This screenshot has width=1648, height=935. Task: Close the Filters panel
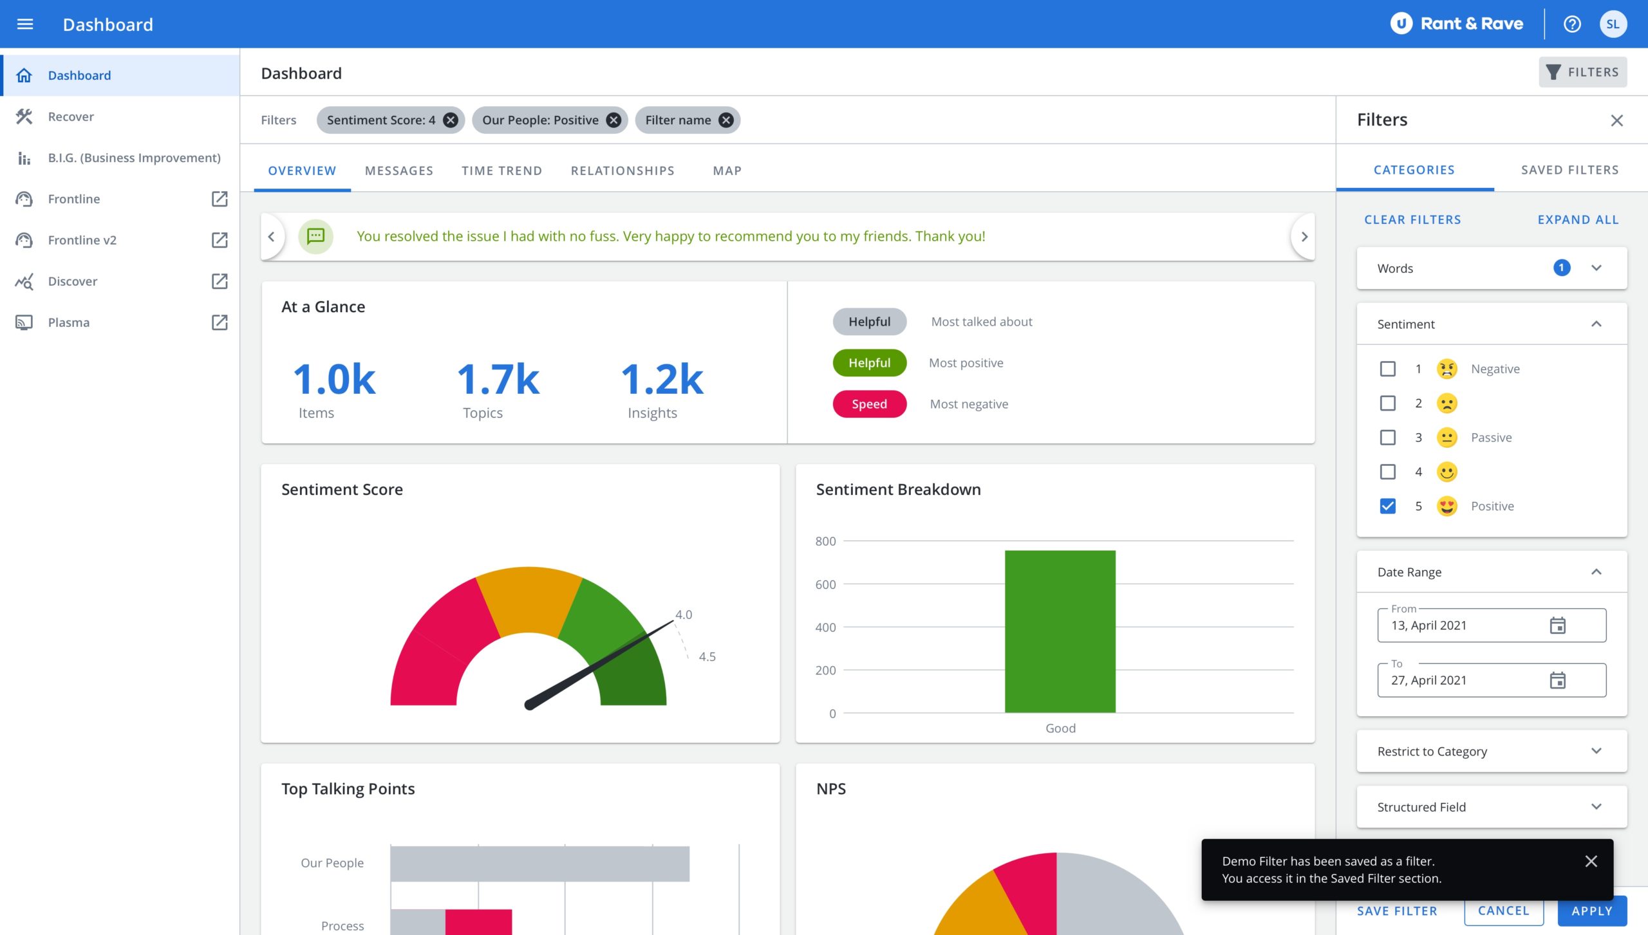point(1616,120)
